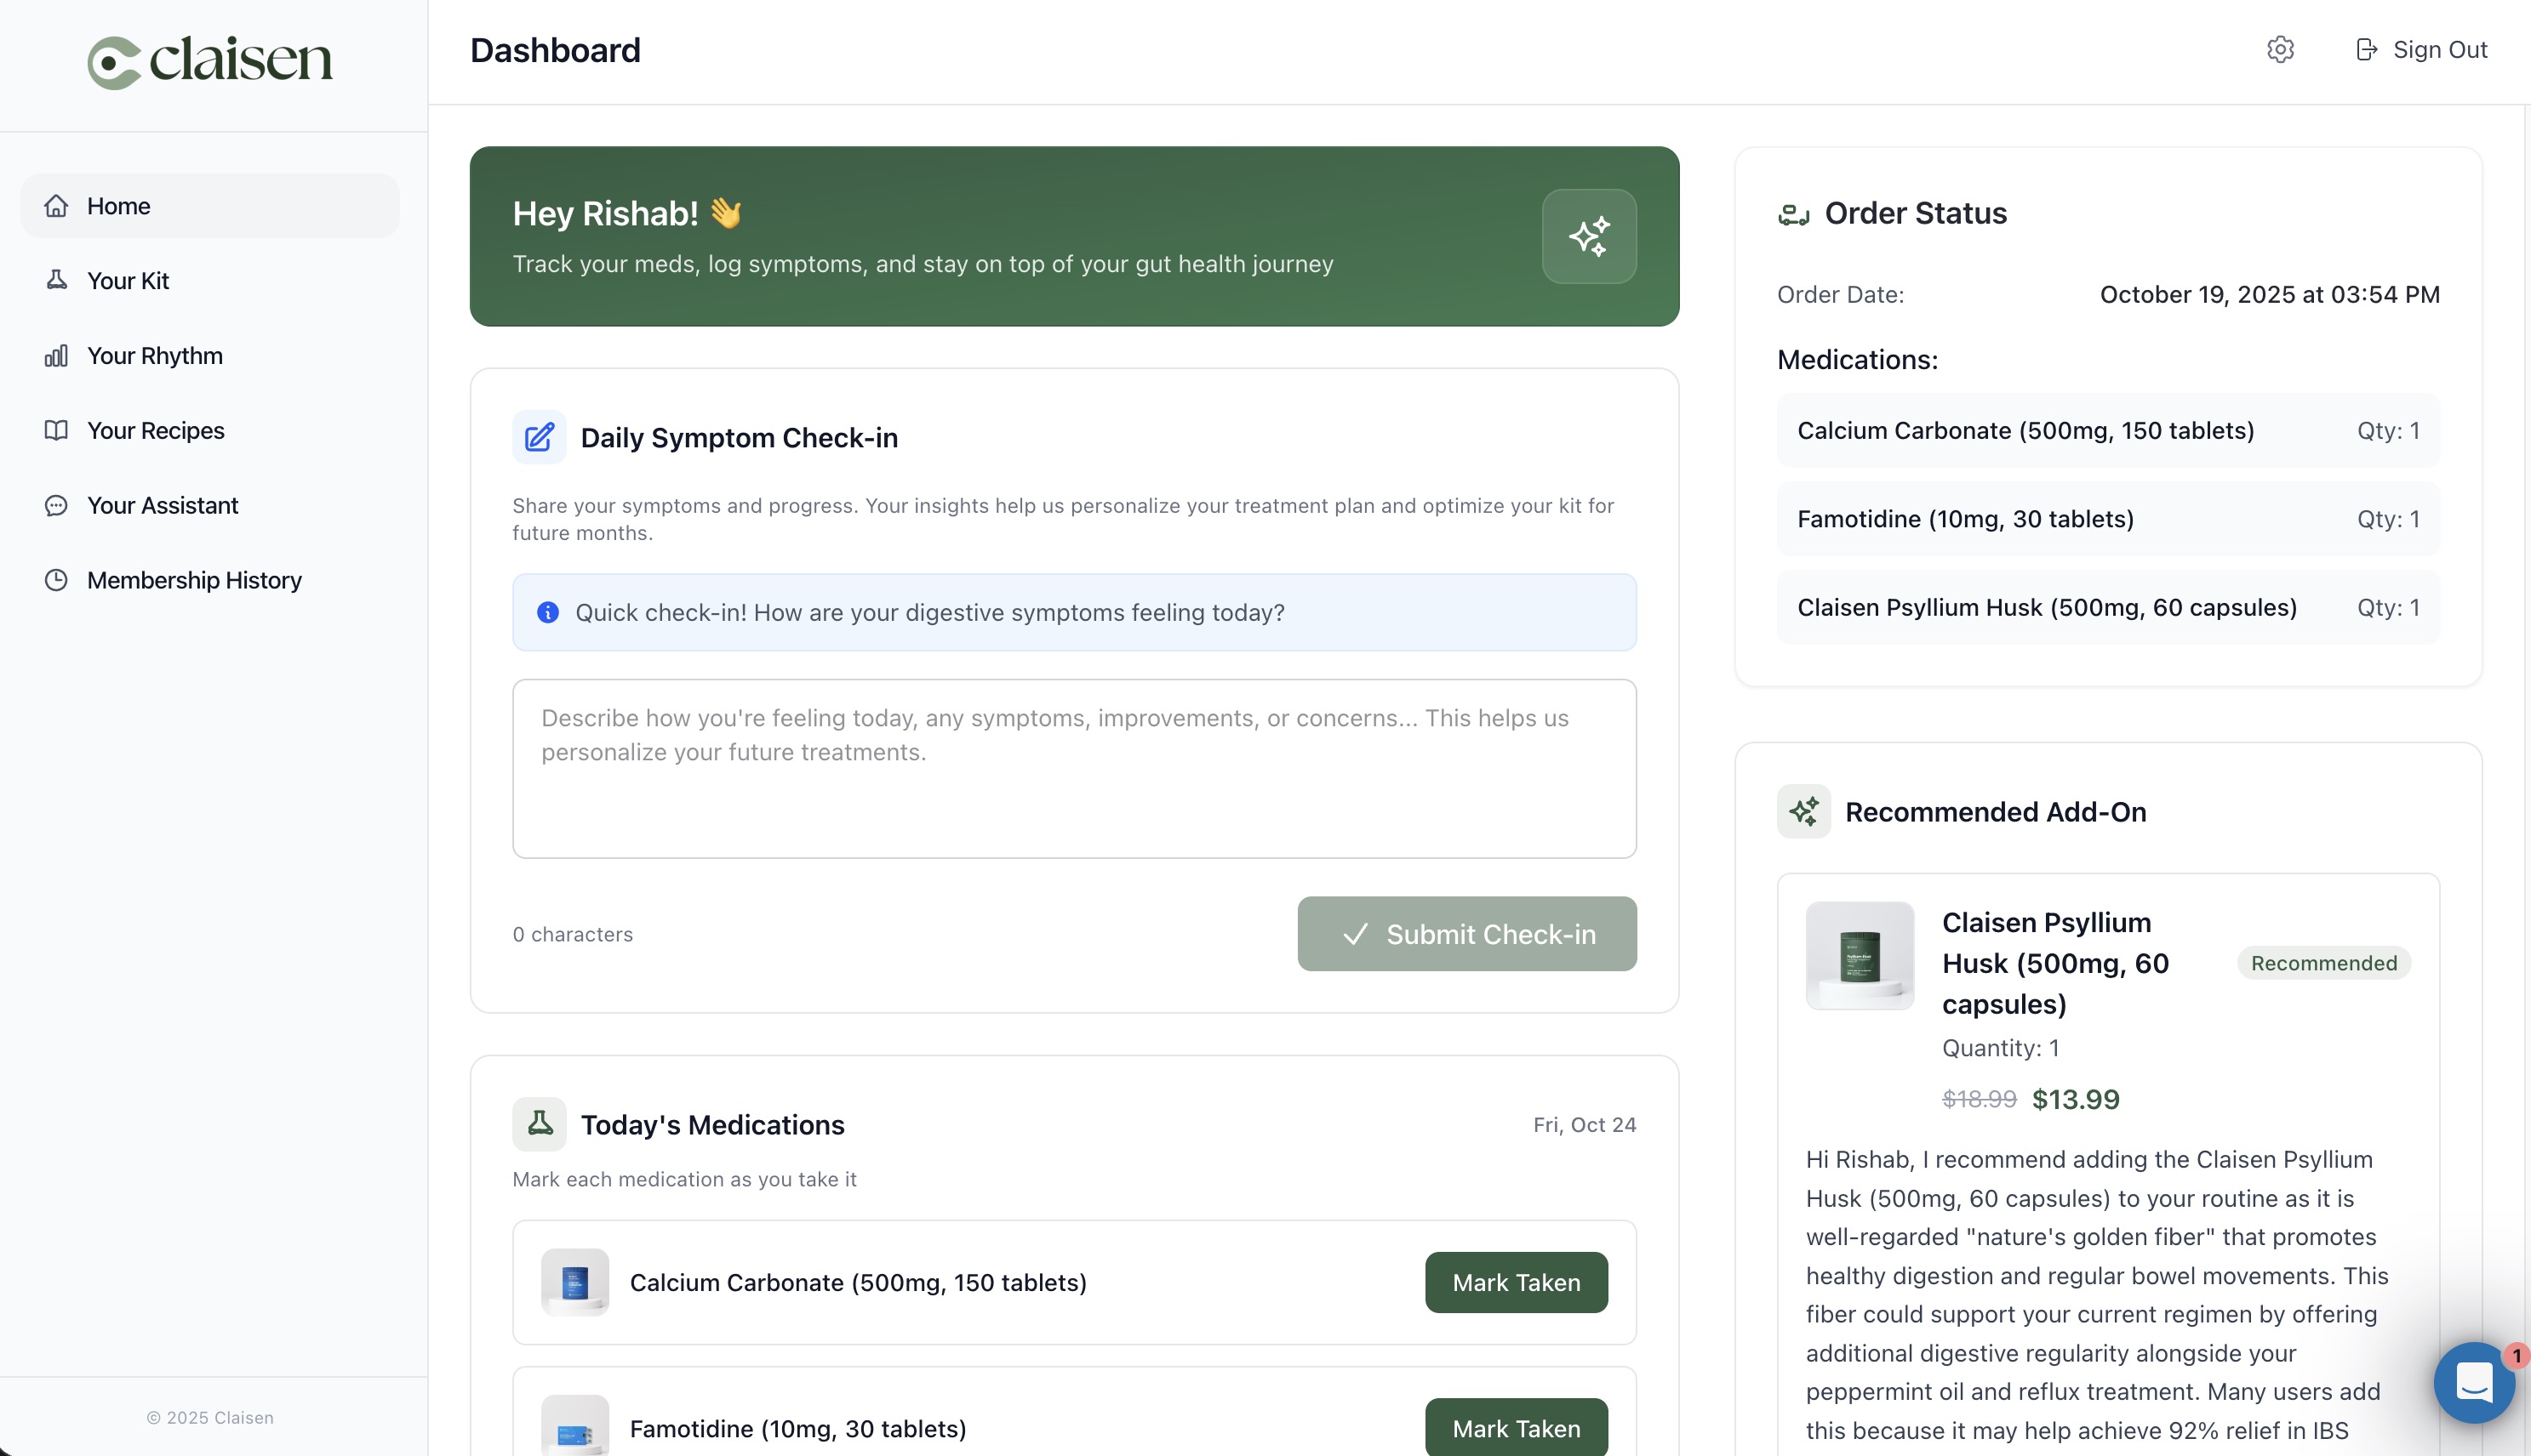Click the symptom description text box

tap(1072, 768)
